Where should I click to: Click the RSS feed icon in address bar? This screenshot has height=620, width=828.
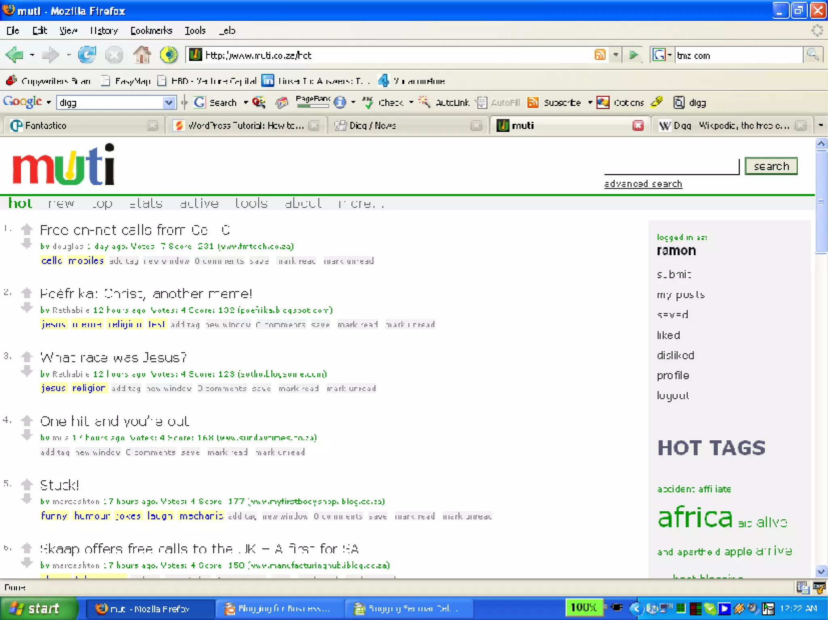coord(600,55)
